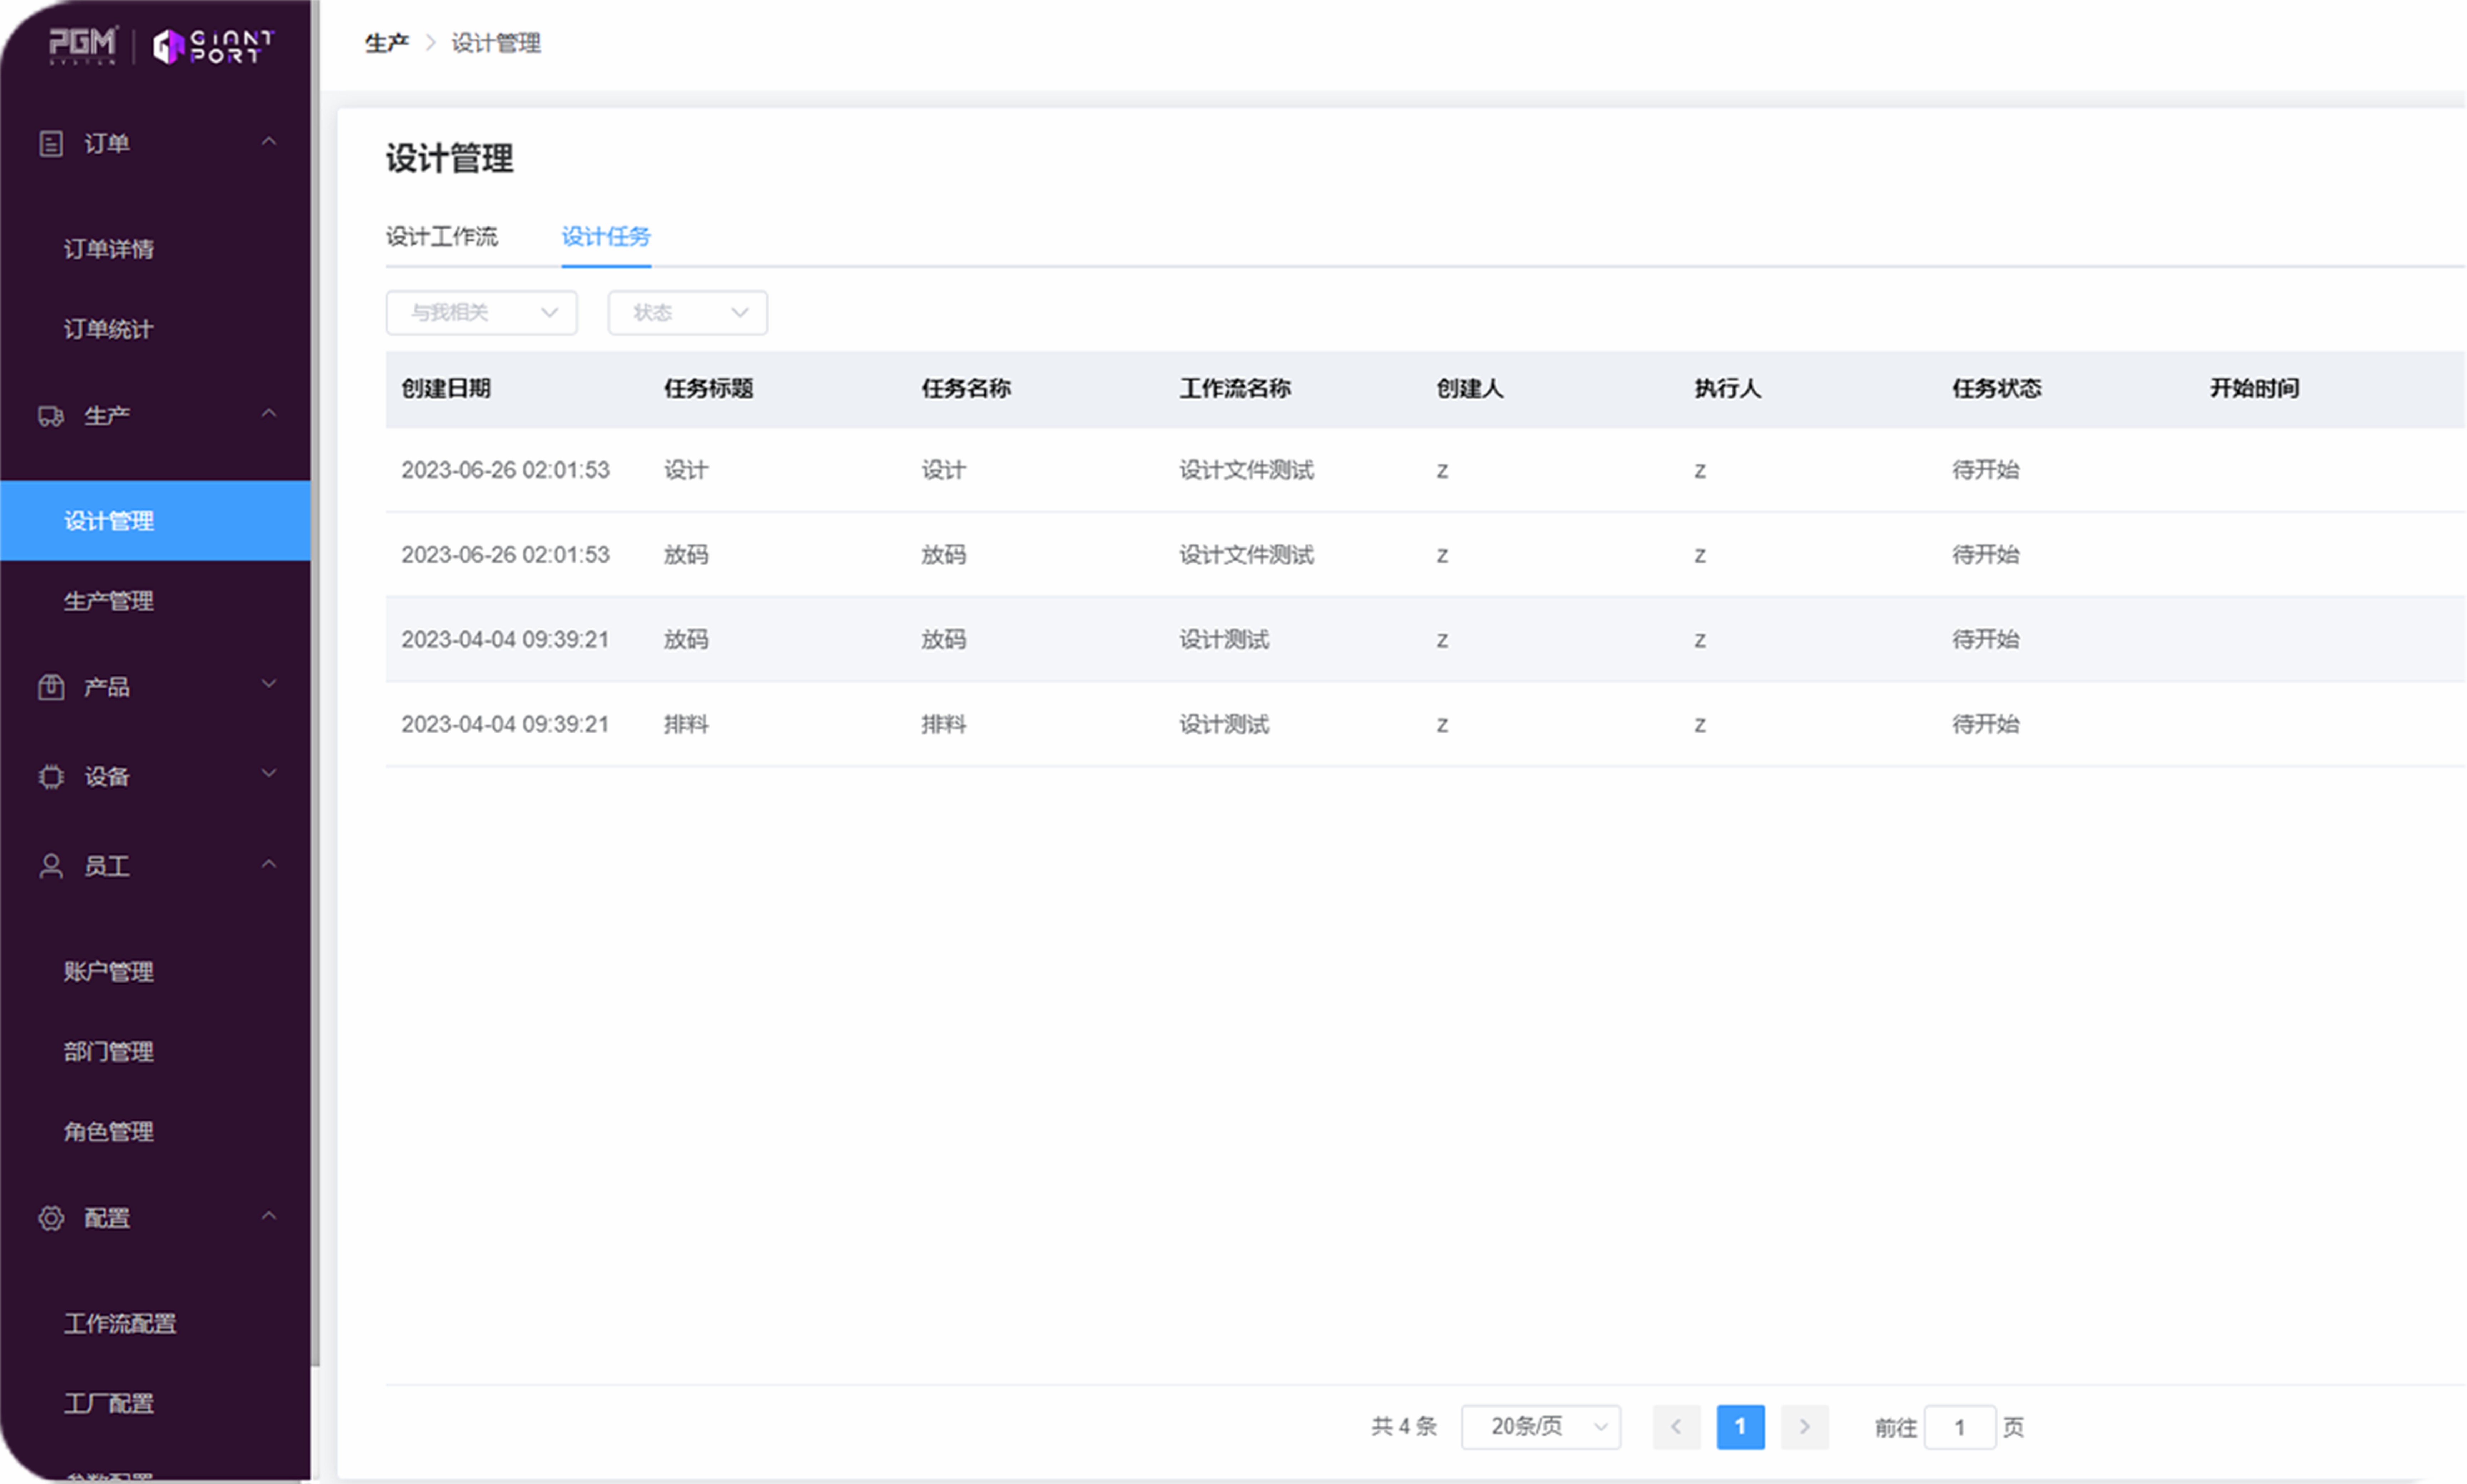
Task: Click the 设计管理 breadcrumb item
Action: pyautogui.click(x=496, y=43)
